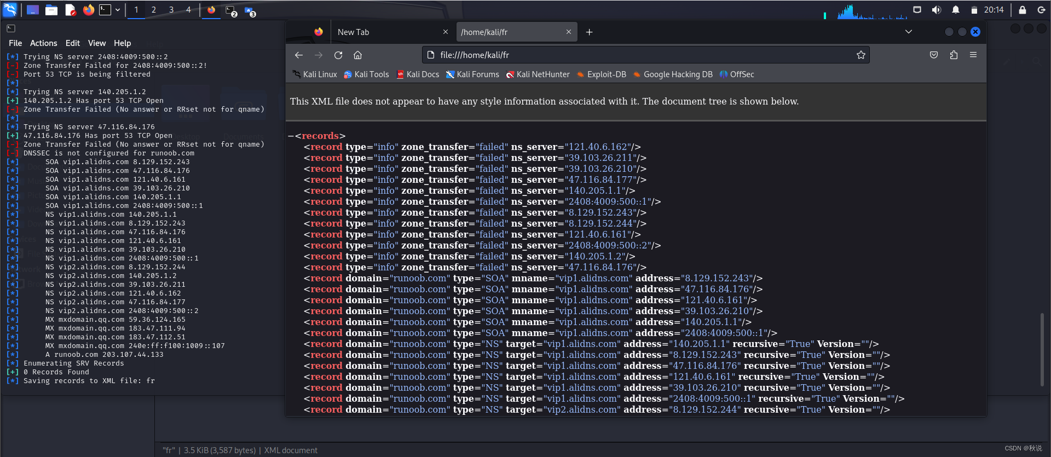Image resolution: width=1051 pixels, height=457 pixels.
Task: Switch to workspace 4
Action: point(189,9)
